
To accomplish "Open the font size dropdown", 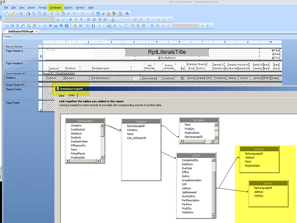I will click(53, 20).
